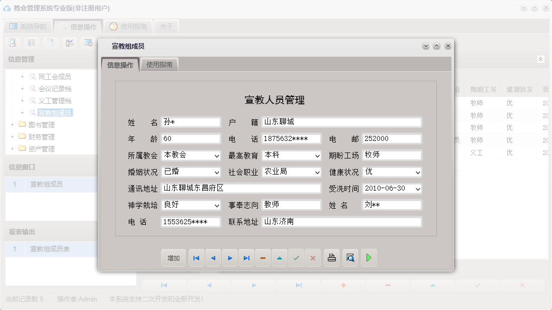Click the 增加 button

(x=173, y=257)
